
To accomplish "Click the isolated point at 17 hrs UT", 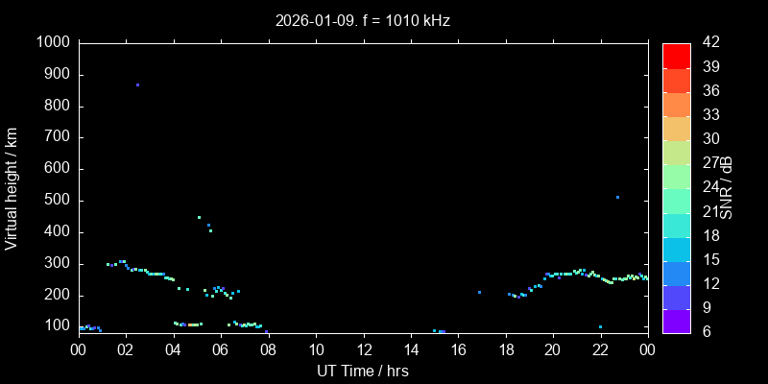I will [x=479, y=292].
